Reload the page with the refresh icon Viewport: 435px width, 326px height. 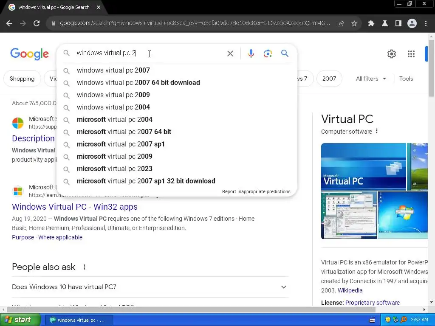tap(37, 24)
